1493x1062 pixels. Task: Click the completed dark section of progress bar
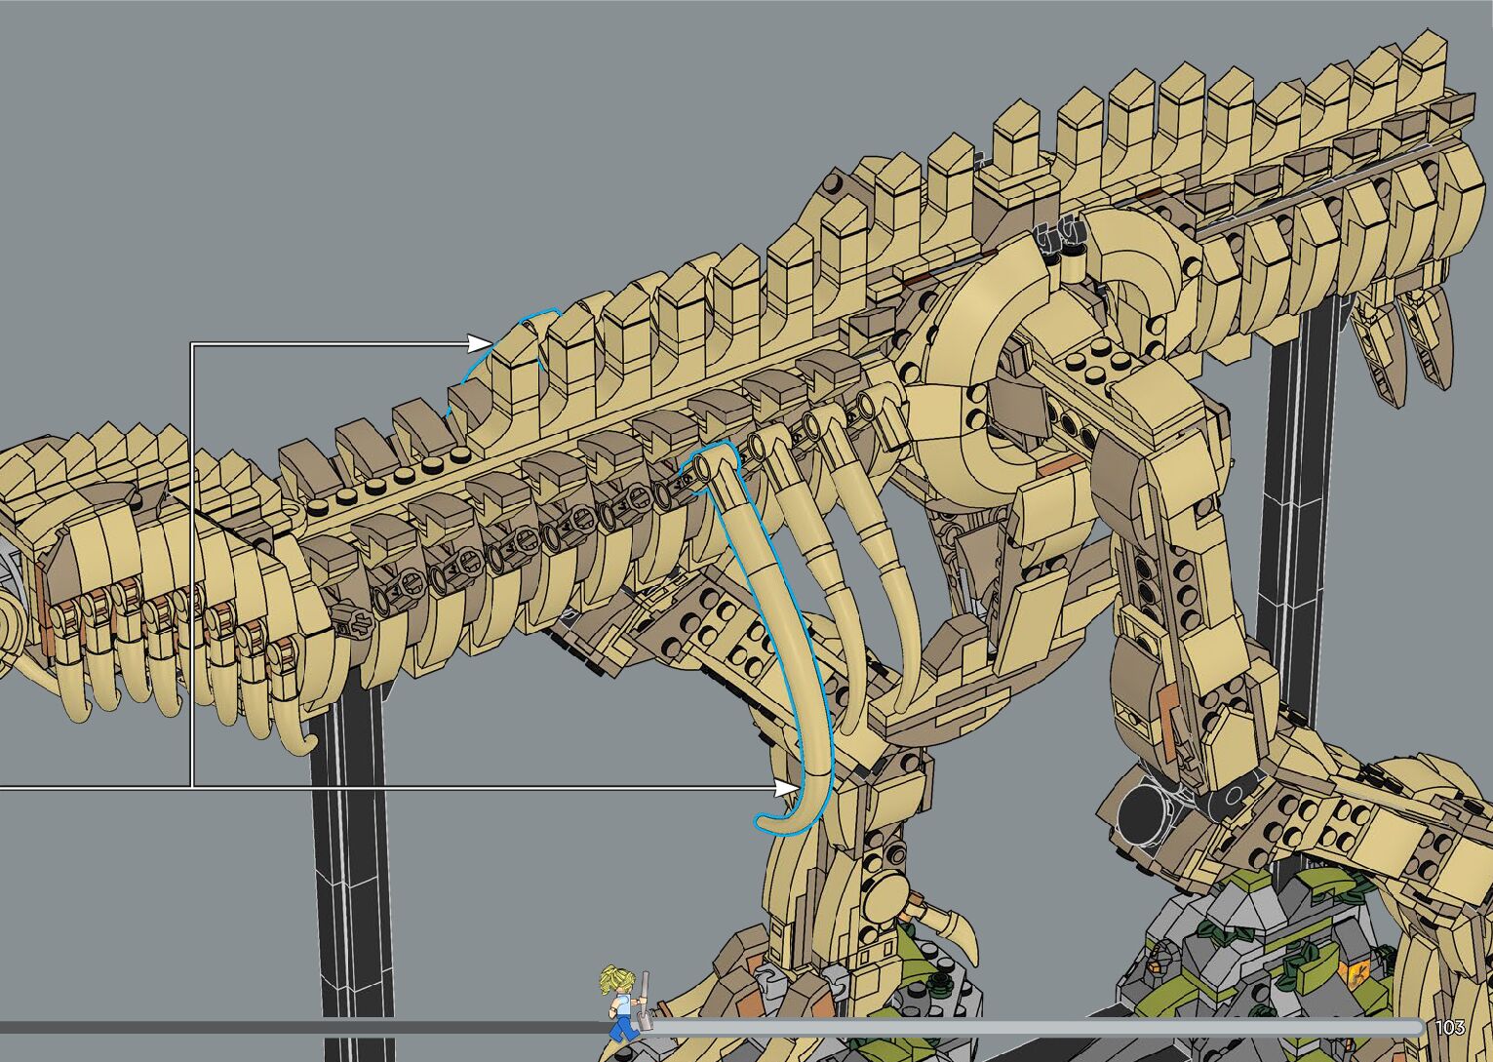pos(293,1027)
